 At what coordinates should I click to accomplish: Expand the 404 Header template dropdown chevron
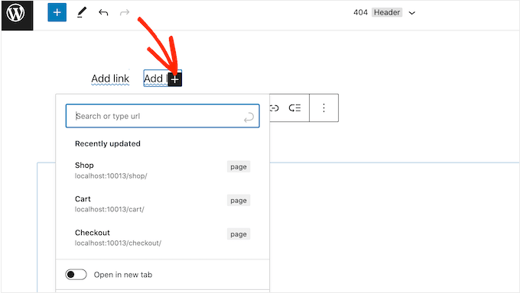pyautogui.click(x=412, y=13)
